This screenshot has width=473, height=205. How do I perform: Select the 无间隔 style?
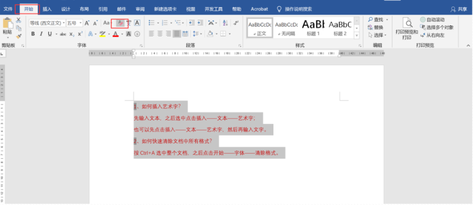pos(287,28)
